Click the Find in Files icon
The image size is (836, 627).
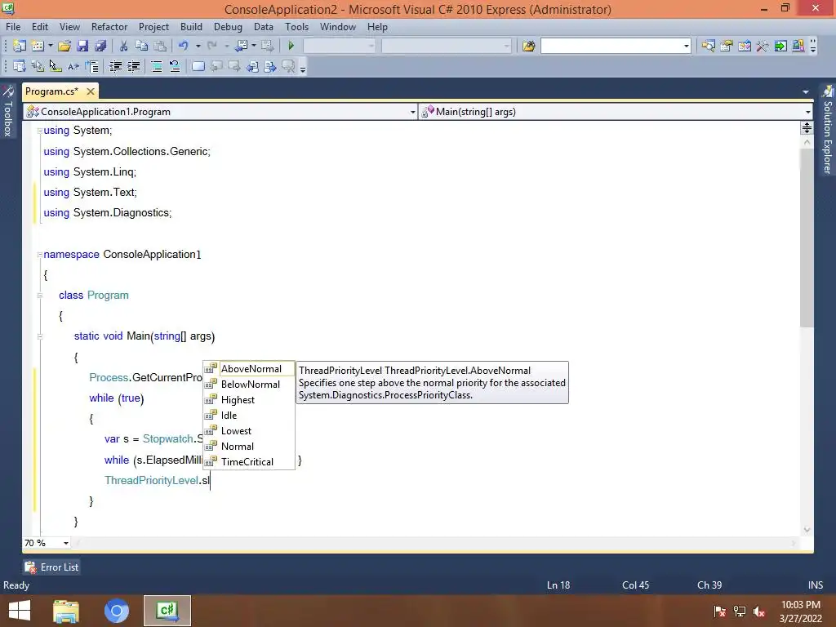(x=528, y=46)
